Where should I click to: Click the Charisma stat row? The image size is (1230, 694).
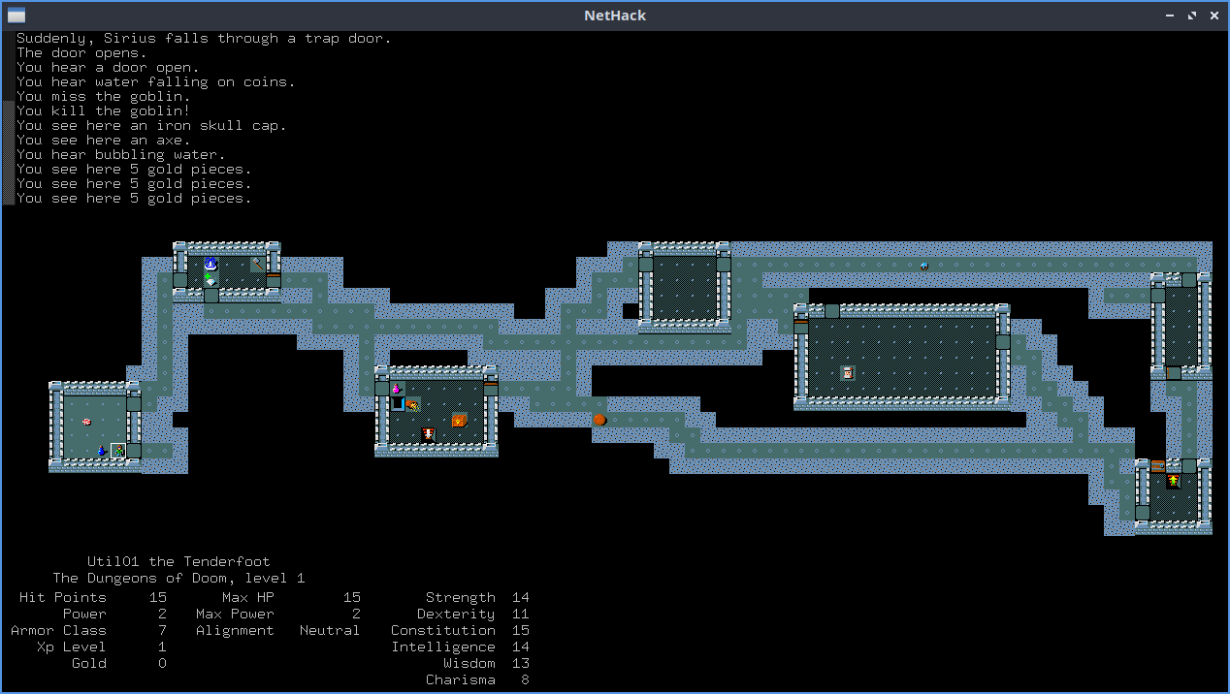(x=477, y=680)
